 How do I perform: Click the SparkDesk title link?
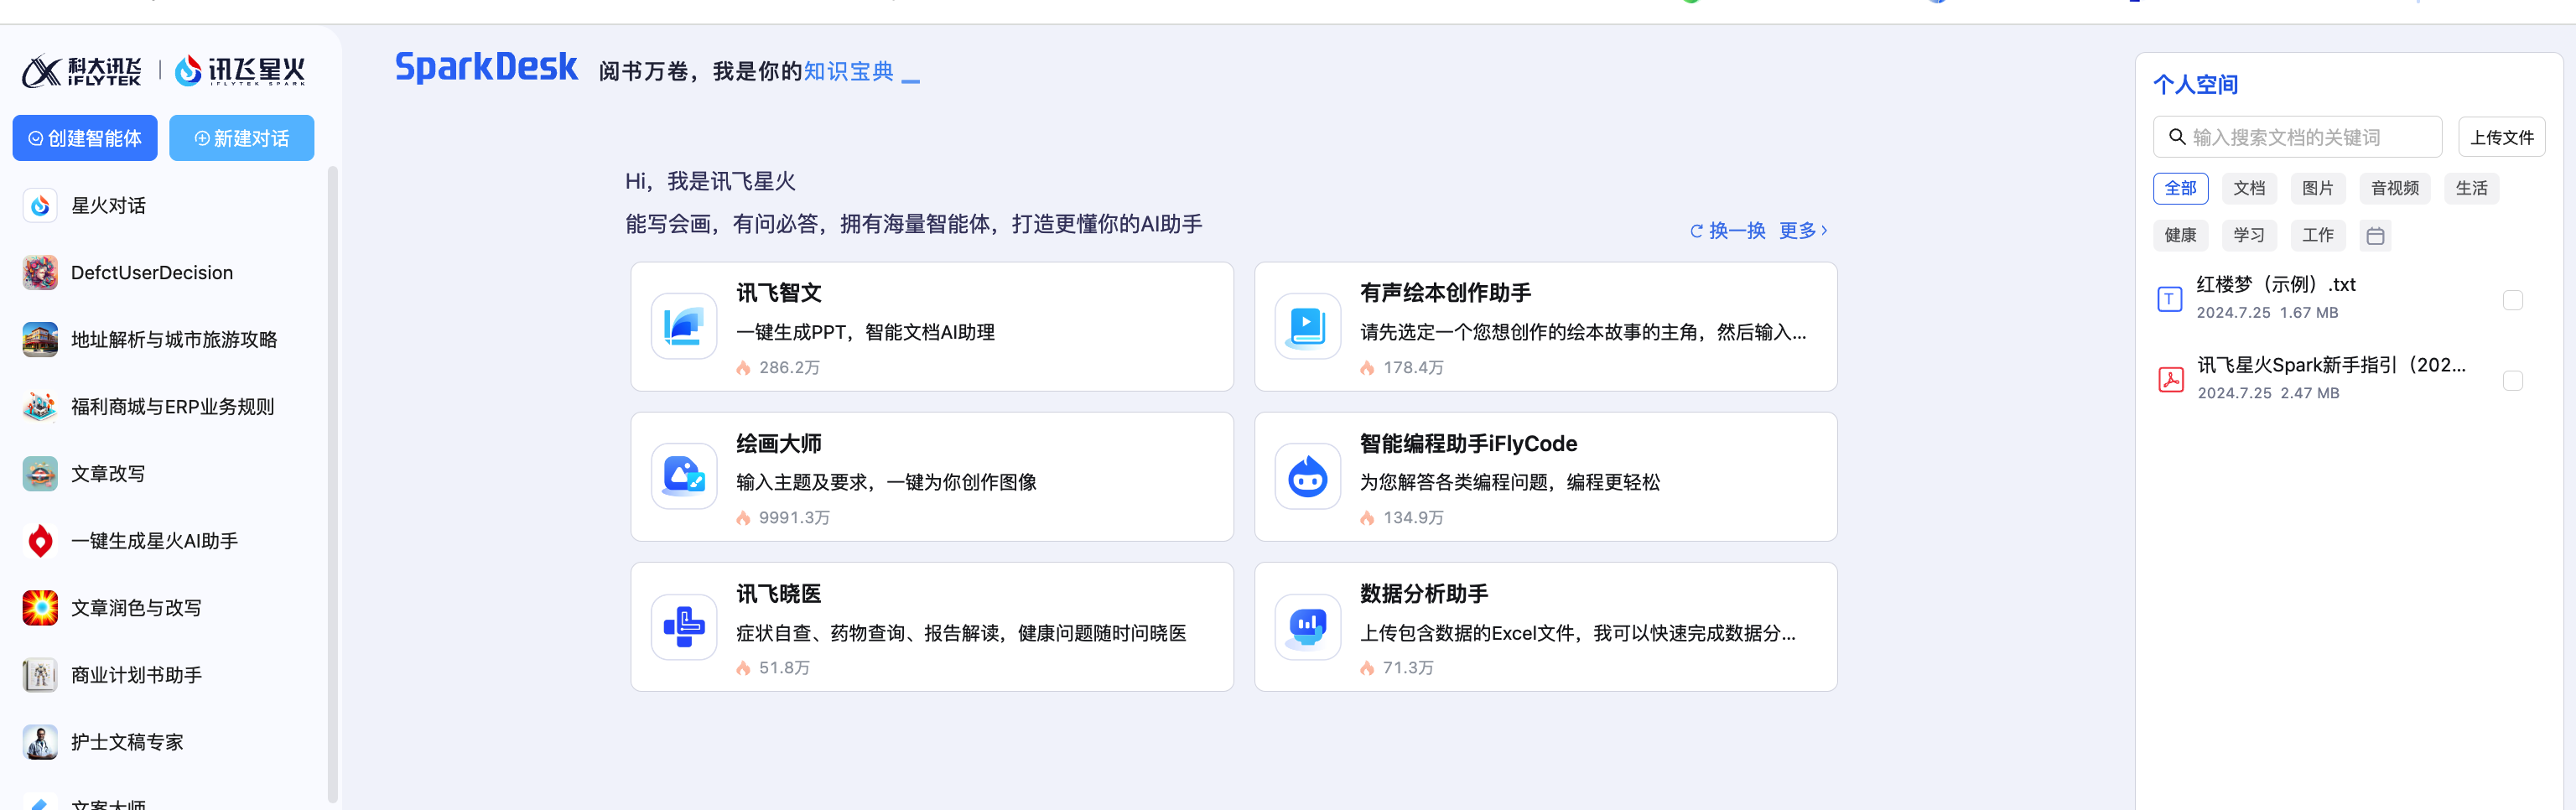click(x=486, y=67)
